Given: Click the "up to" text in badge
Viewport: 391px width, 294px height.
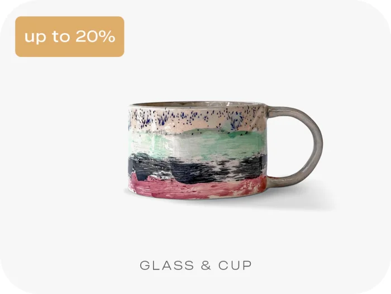Looking at the screenshot, I should (x=47, y=37).
